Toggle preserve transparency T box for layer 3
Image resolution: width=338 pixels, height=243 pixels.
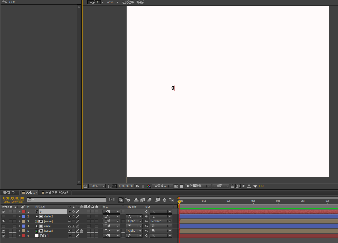click(123, 221)
